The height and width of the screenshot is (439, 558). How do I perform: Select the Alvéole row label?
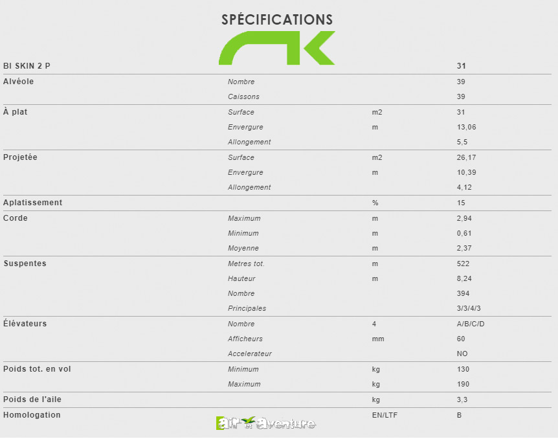19,82
